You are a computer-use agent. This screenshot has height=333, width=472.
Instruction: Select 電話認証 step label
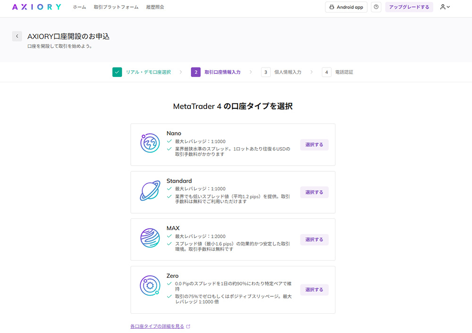(344, 72)
